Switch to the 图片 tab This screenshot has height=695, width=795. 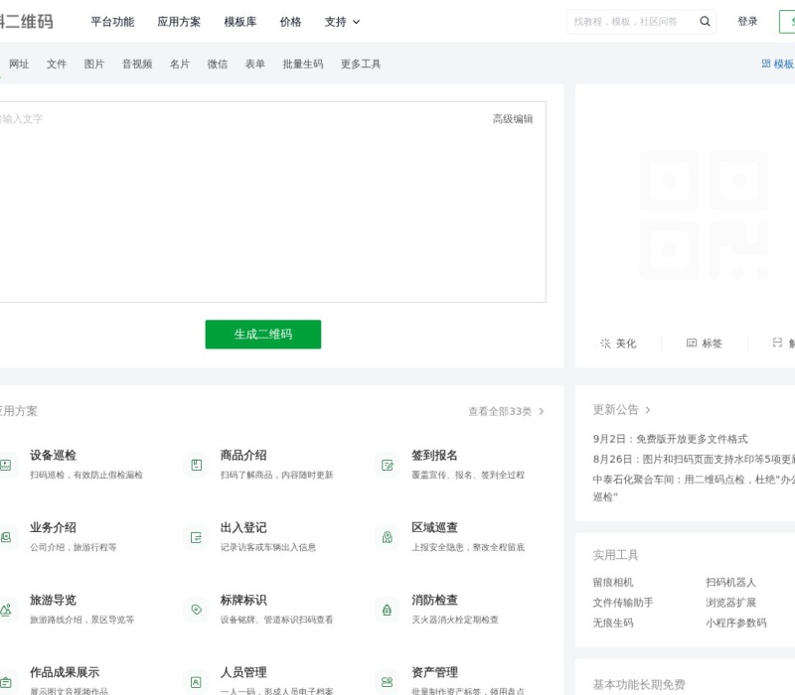point(94,64)
